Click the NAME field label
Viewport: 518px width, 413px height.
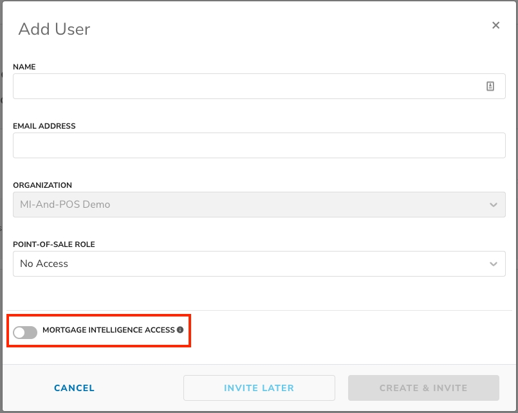click(24, 67)
